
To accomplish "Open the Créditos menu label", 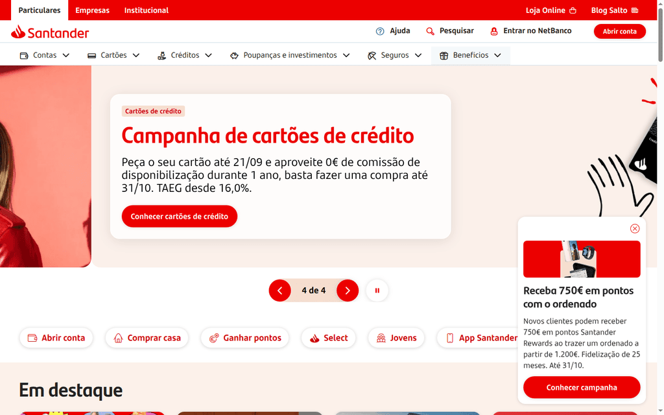I will 185,56.
